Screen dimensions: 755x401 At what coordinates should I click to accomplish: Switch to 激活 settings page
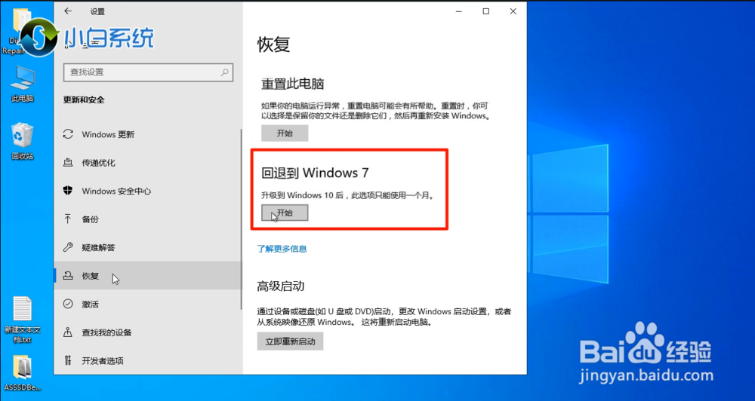pyautogui.click(x=147, y=304)
